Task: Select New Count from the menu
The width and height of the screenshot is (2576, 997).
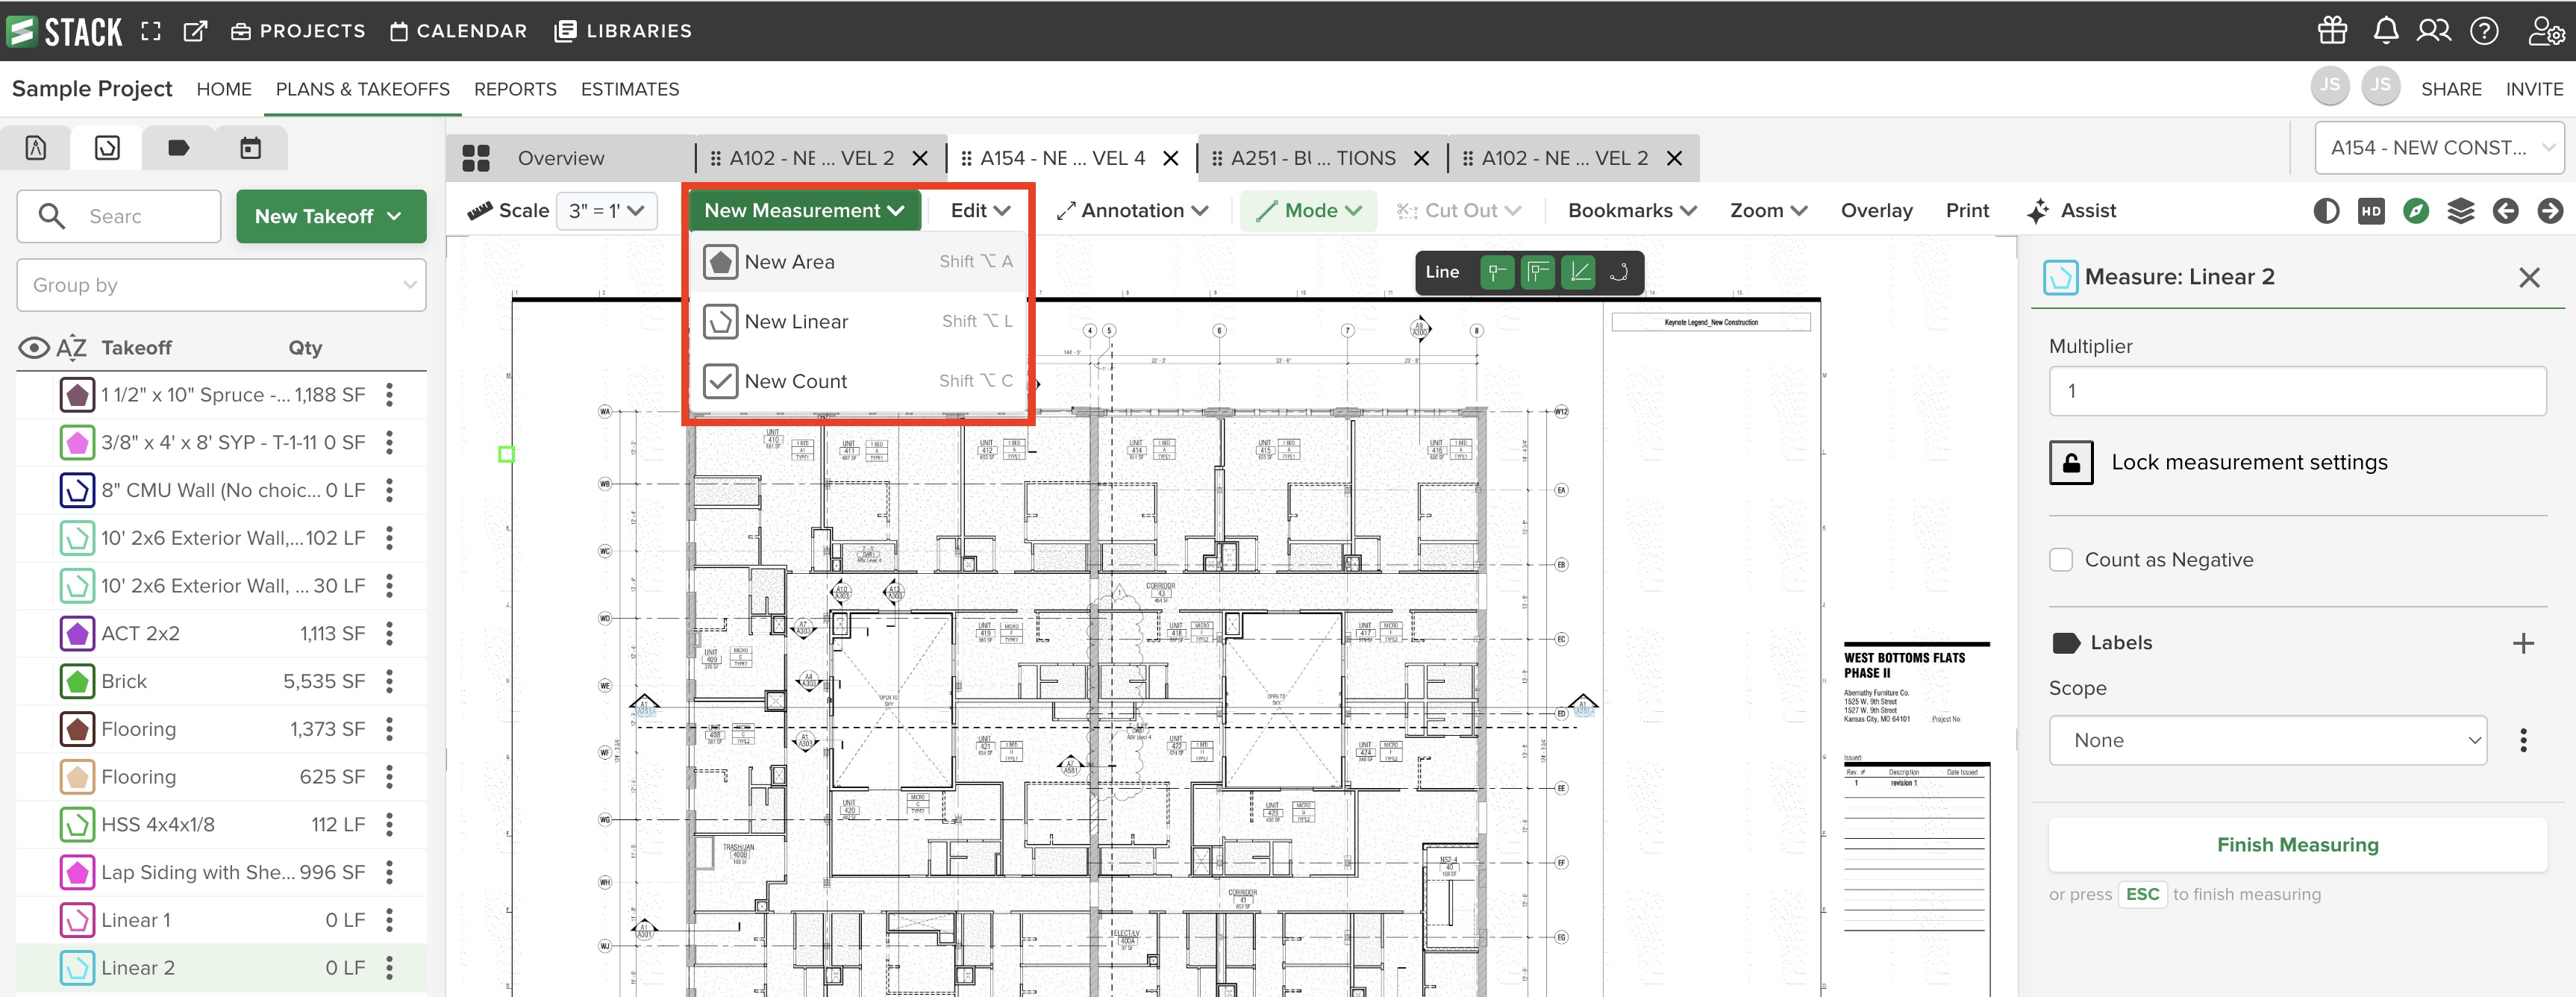Action: tap(859, 382)
